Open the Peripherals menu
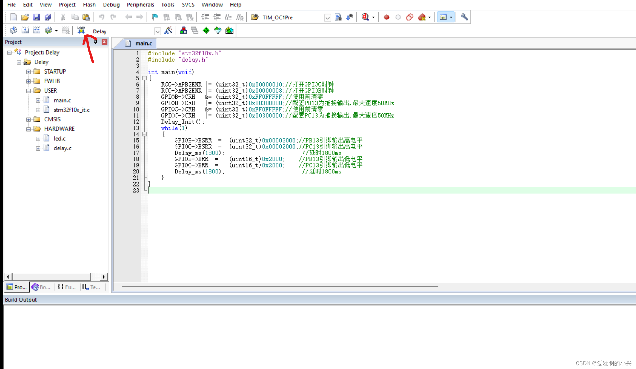636x369 pixels. click(x=140, y=5)
